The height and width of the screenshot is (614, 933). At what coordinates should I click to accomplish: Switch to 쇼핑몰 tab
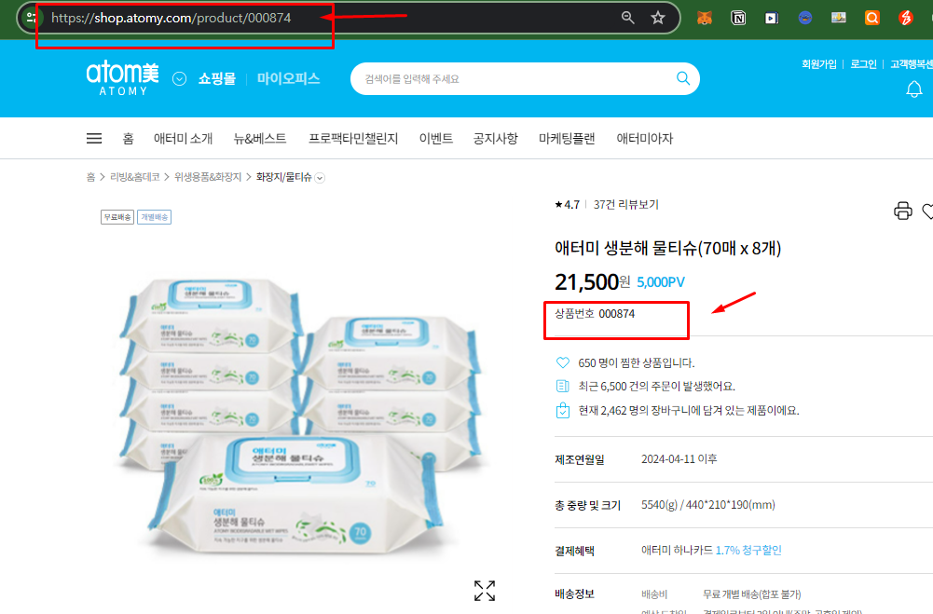coord(216,78)
